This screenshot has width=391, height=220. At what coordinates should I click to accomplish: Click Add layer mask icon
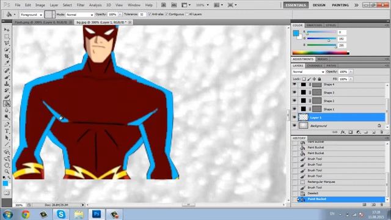coord(351,132)
